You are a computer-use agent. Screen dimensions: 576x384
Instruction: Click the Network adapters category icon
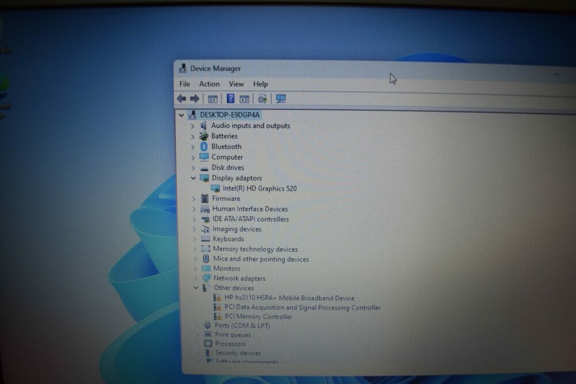click(206, 278)
